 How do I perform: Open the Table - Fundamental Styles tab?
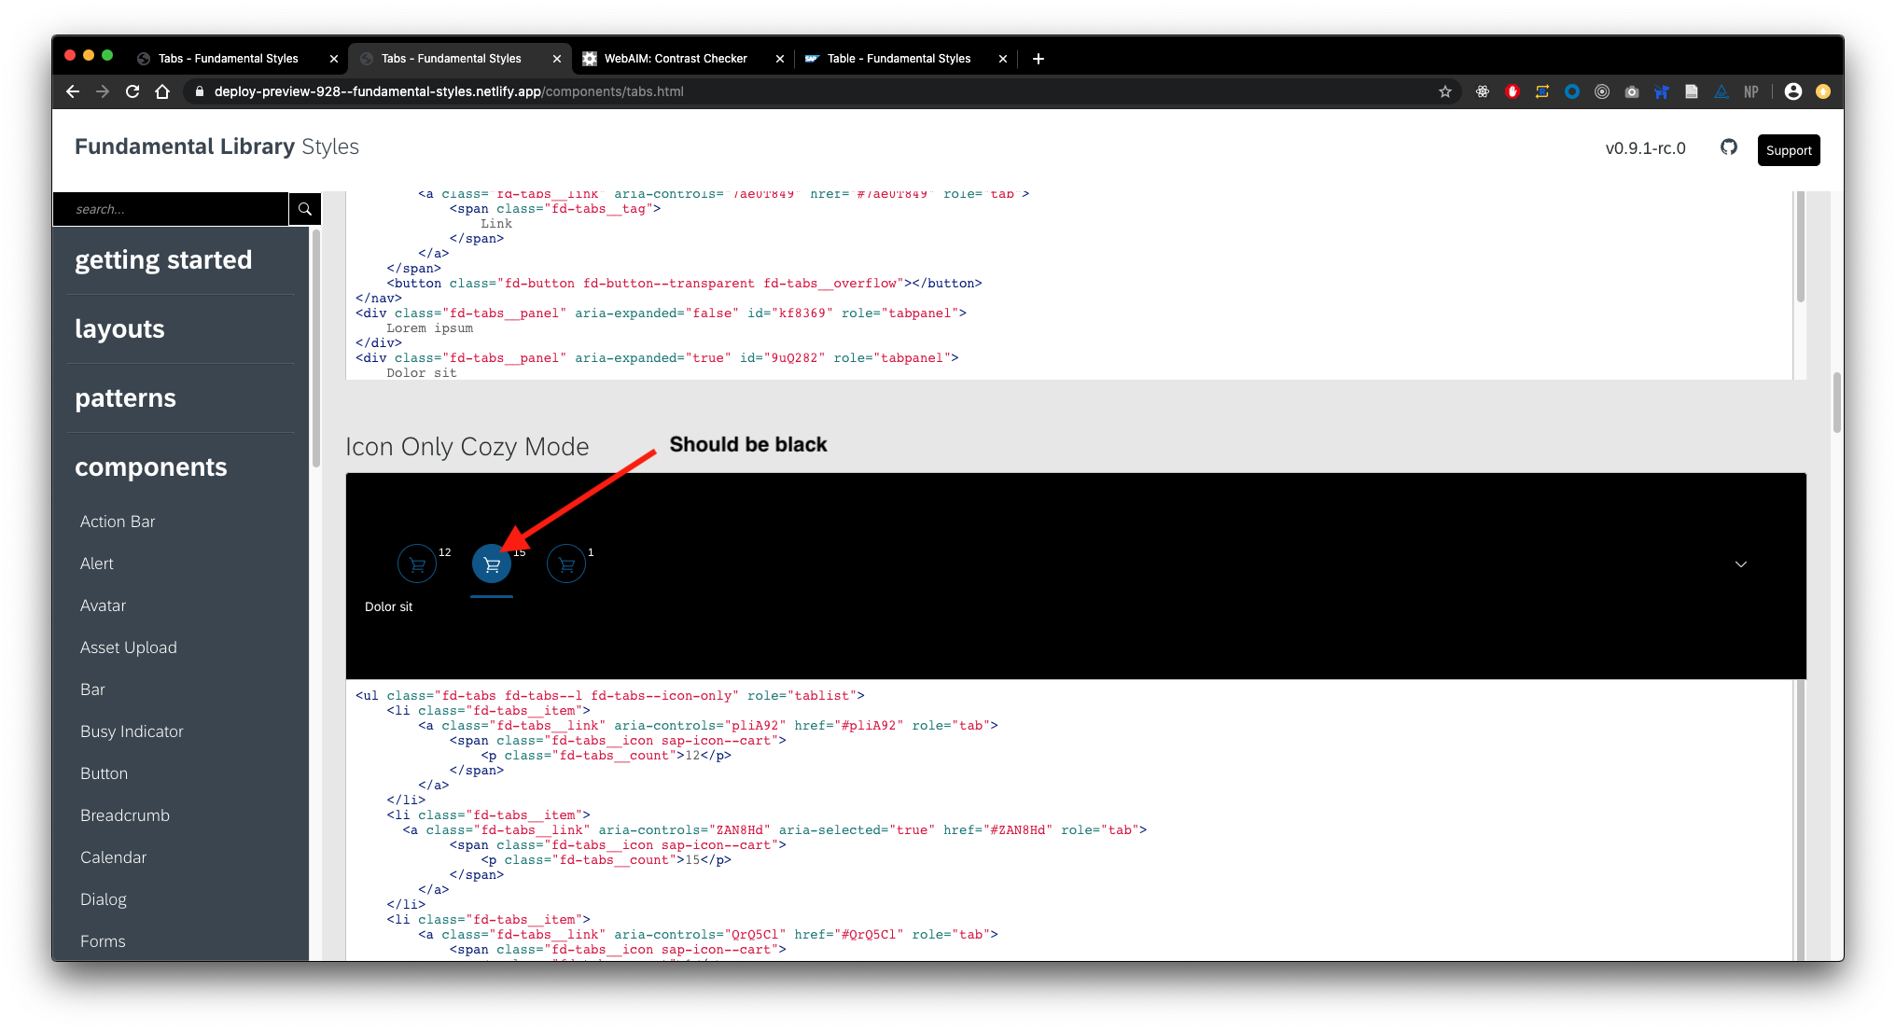click(x=898, y=58)
